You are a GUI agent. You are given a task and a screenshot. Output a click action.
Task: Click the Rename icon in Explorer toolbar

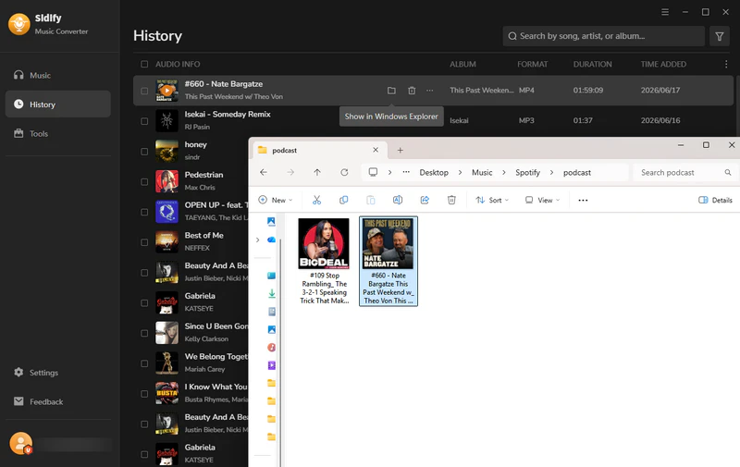[x=398, y=200]
